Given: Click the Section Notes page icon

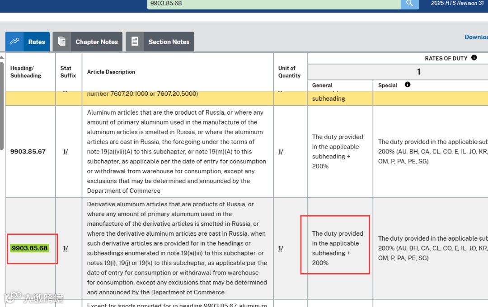Looking at the screenshot, I should click(x=135, y=42).
